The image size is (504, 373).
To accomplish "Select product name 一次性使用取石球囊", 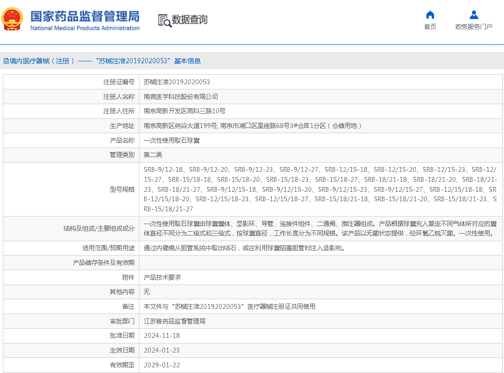I will point(172,140).
